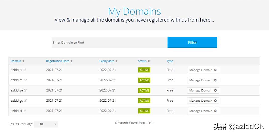The image size is (269, 134).
Task: Open external link icon beside azldd.cf
Action: pos(24,111)
